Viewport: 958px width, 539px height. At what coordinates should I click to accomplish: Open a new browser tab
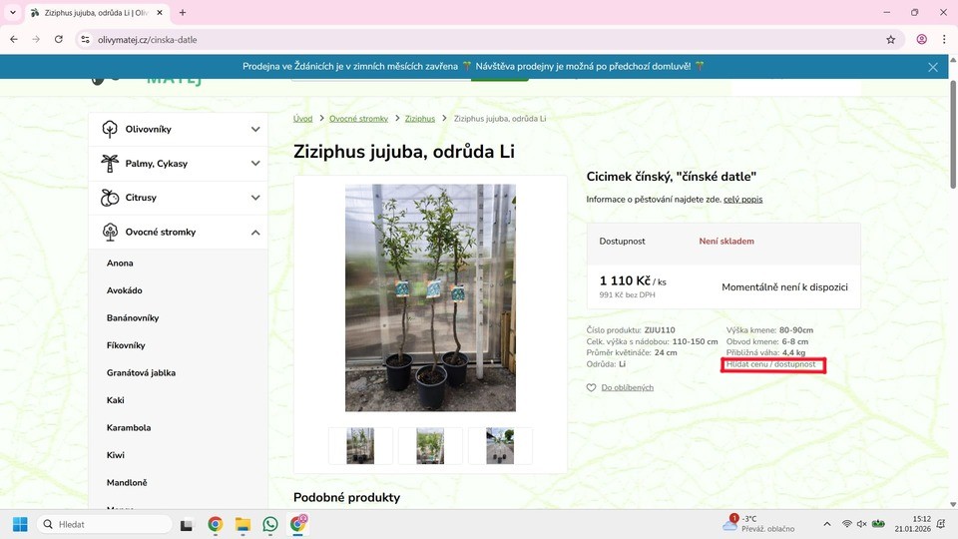(x=183, y=13)
